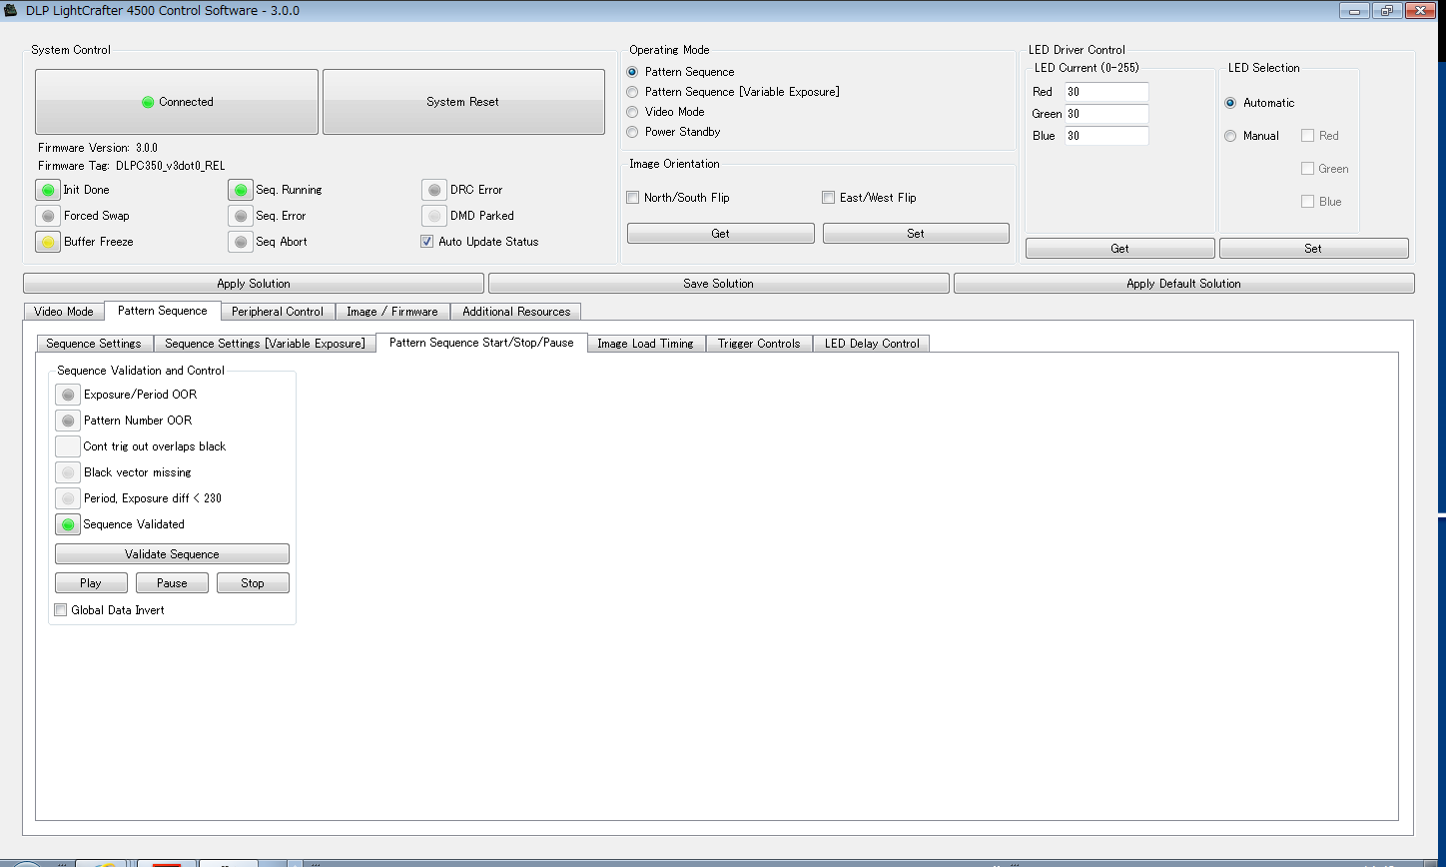
Task: Click Get under Image Orientation
Action: 721,234
